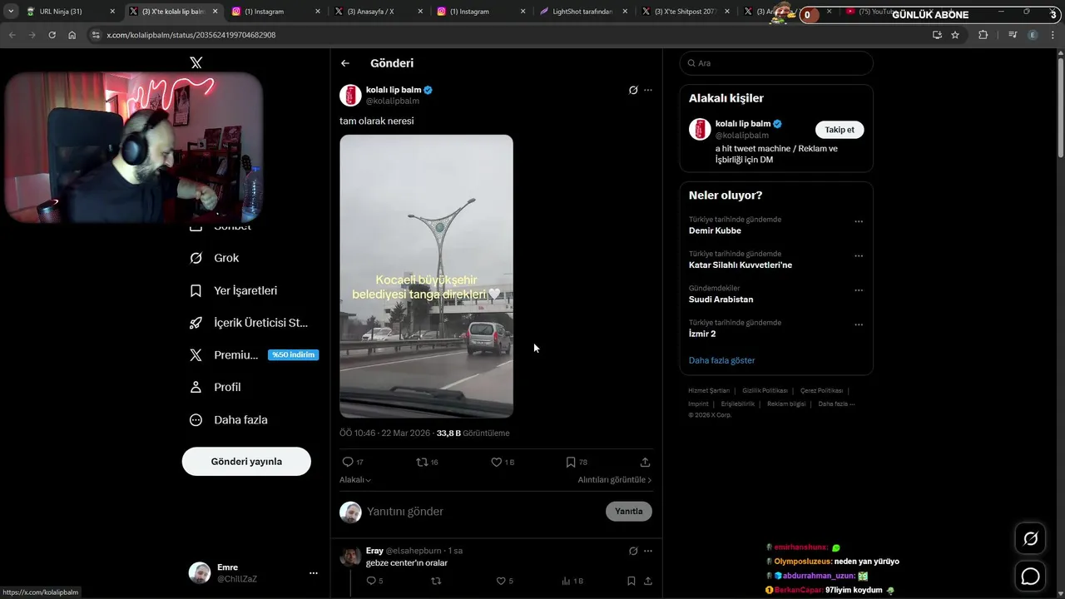Switch to the URL Ninja (31) tab
The image size is (1065, 599).
pyautogui.click(x=71, y=12)
